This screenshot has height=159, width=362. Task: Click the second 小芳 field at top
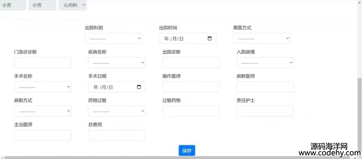[x=42, y=5]
